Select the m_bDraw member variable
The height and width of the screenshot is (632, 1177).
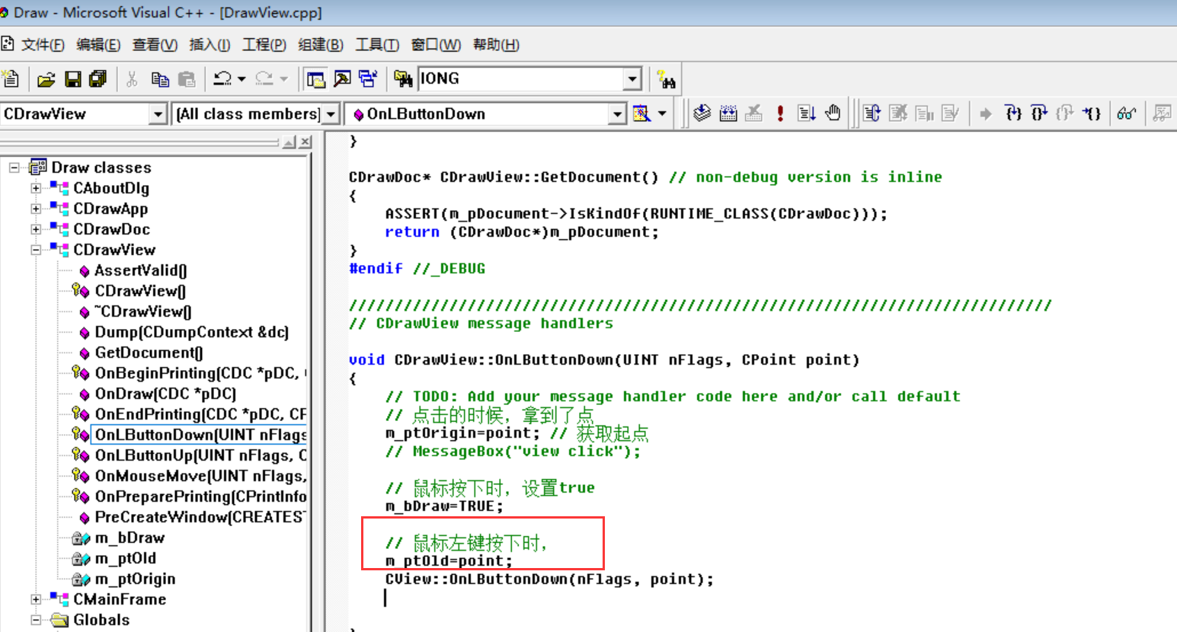tap(130, 538)
